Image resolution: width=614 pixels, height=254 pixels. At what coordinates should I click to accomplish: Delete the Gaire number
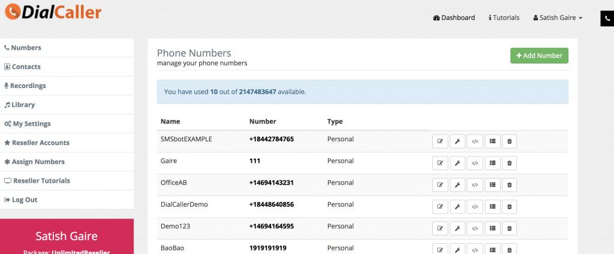pyautogui.click(x=510, y=163)
